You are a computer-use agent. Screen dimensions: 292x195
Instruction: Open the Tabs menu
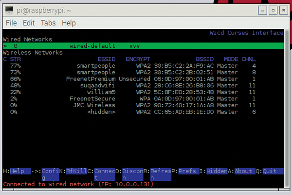tap(48, 23)
